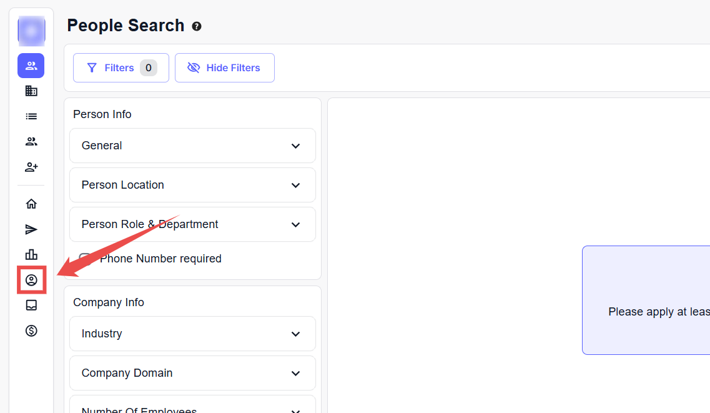Viewport: 710px width, 413px height.
Task: Expand the Person Role & Department filter
Action: pos(192,224)
